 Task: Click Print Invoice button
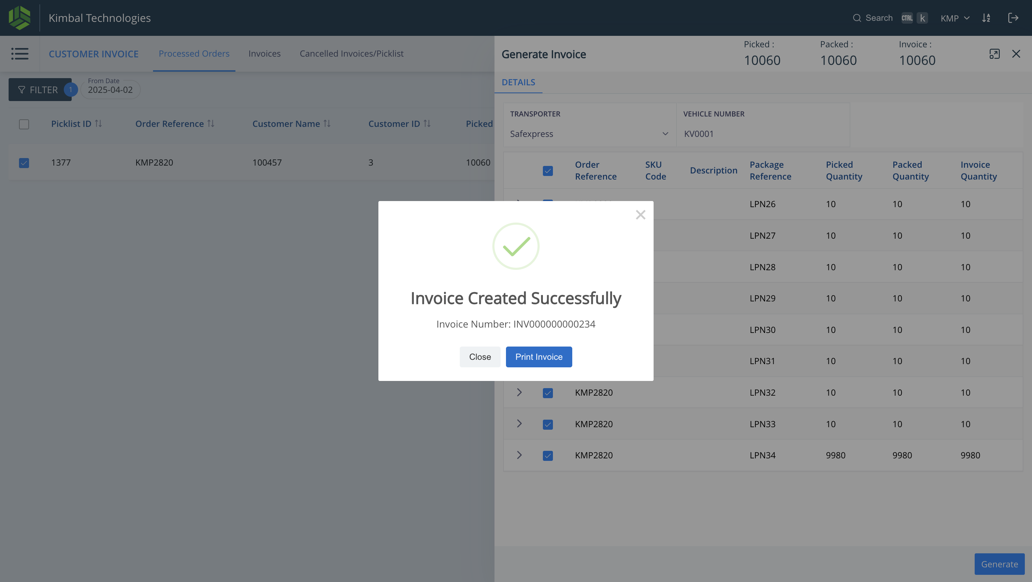point(539,357)
